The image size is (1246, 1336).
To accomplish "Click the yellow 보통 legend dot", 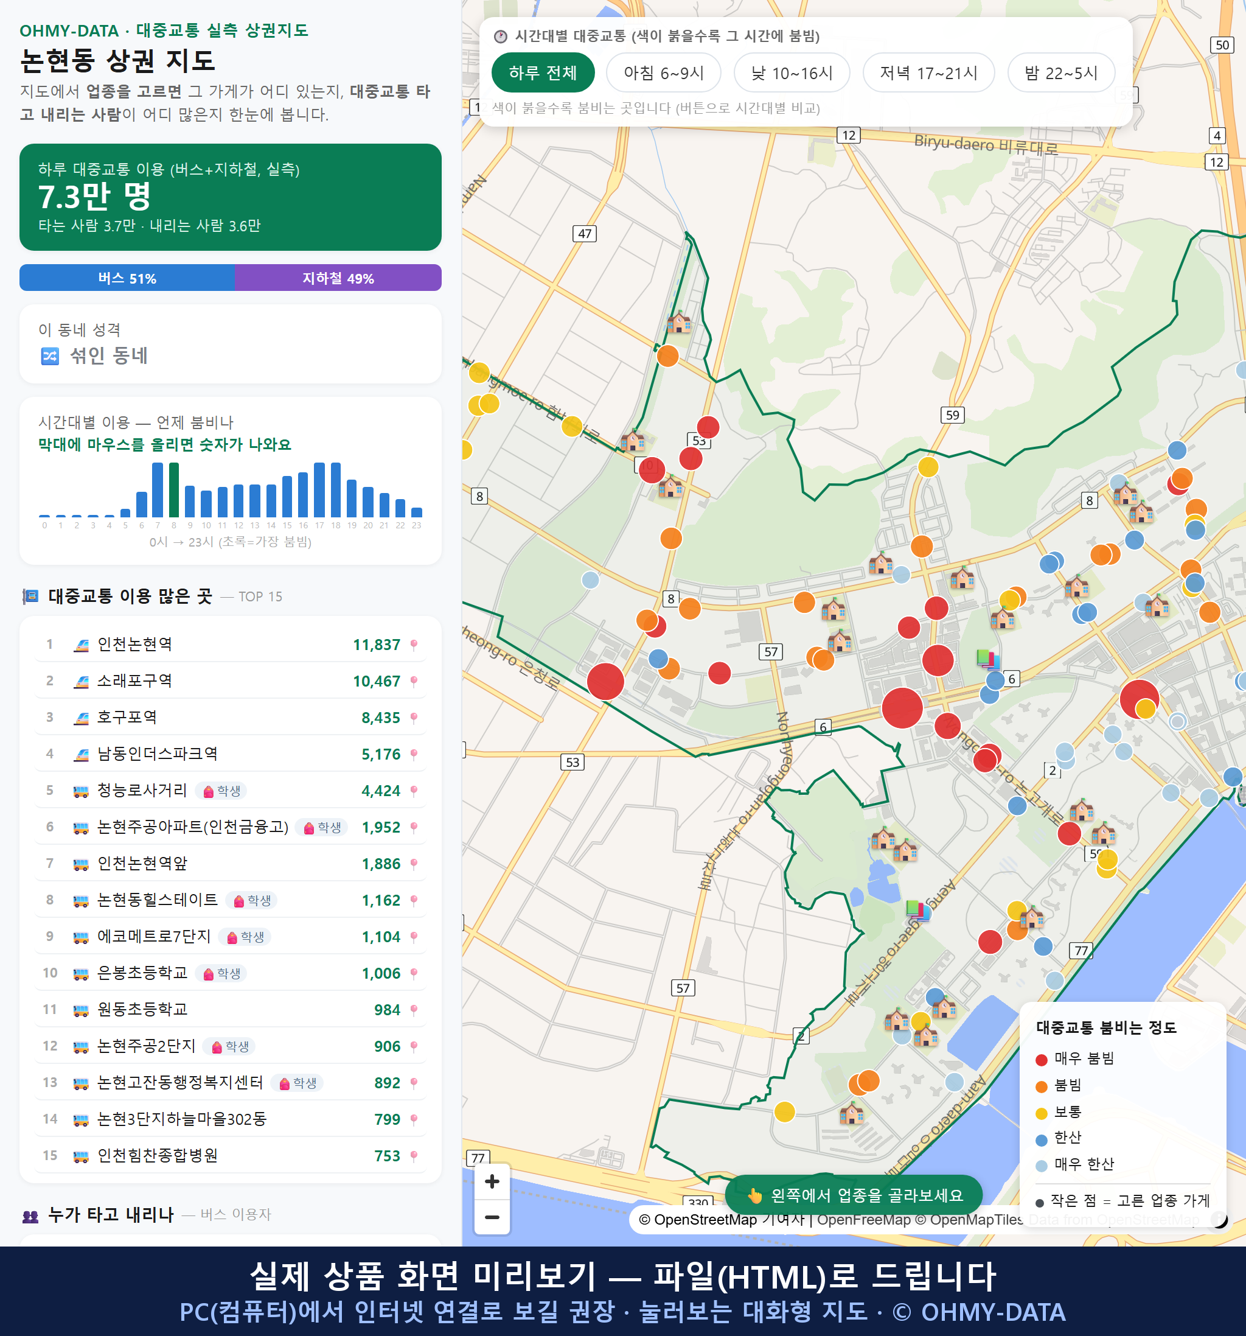I will (x=1042, y=1114).
